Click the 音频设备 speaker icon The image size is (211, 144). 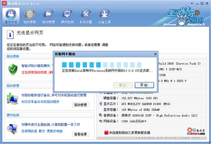tap(101, 115)
